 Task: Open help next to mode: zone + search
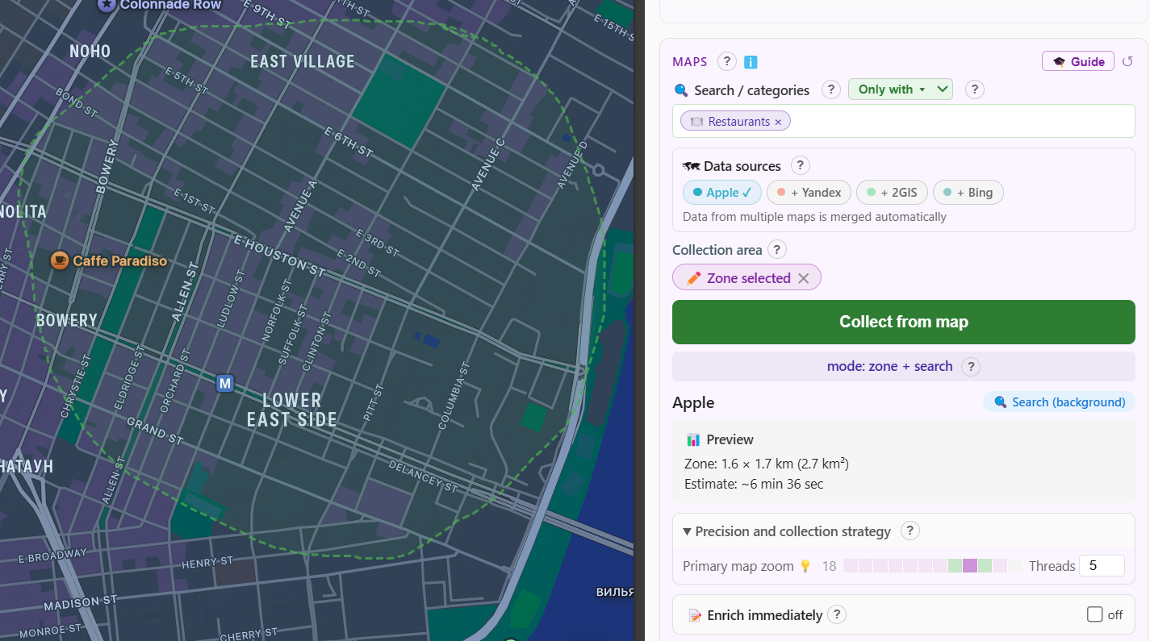point(972,366)
